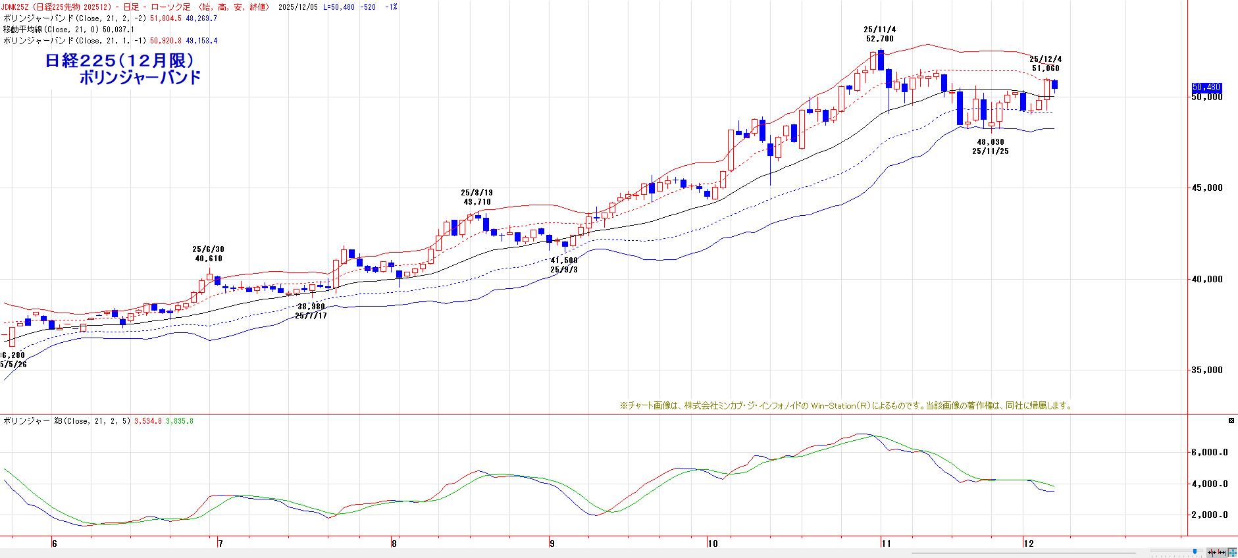Click the -520 price change value
This screenshot has width=1238, height=558.
point(369,7)
